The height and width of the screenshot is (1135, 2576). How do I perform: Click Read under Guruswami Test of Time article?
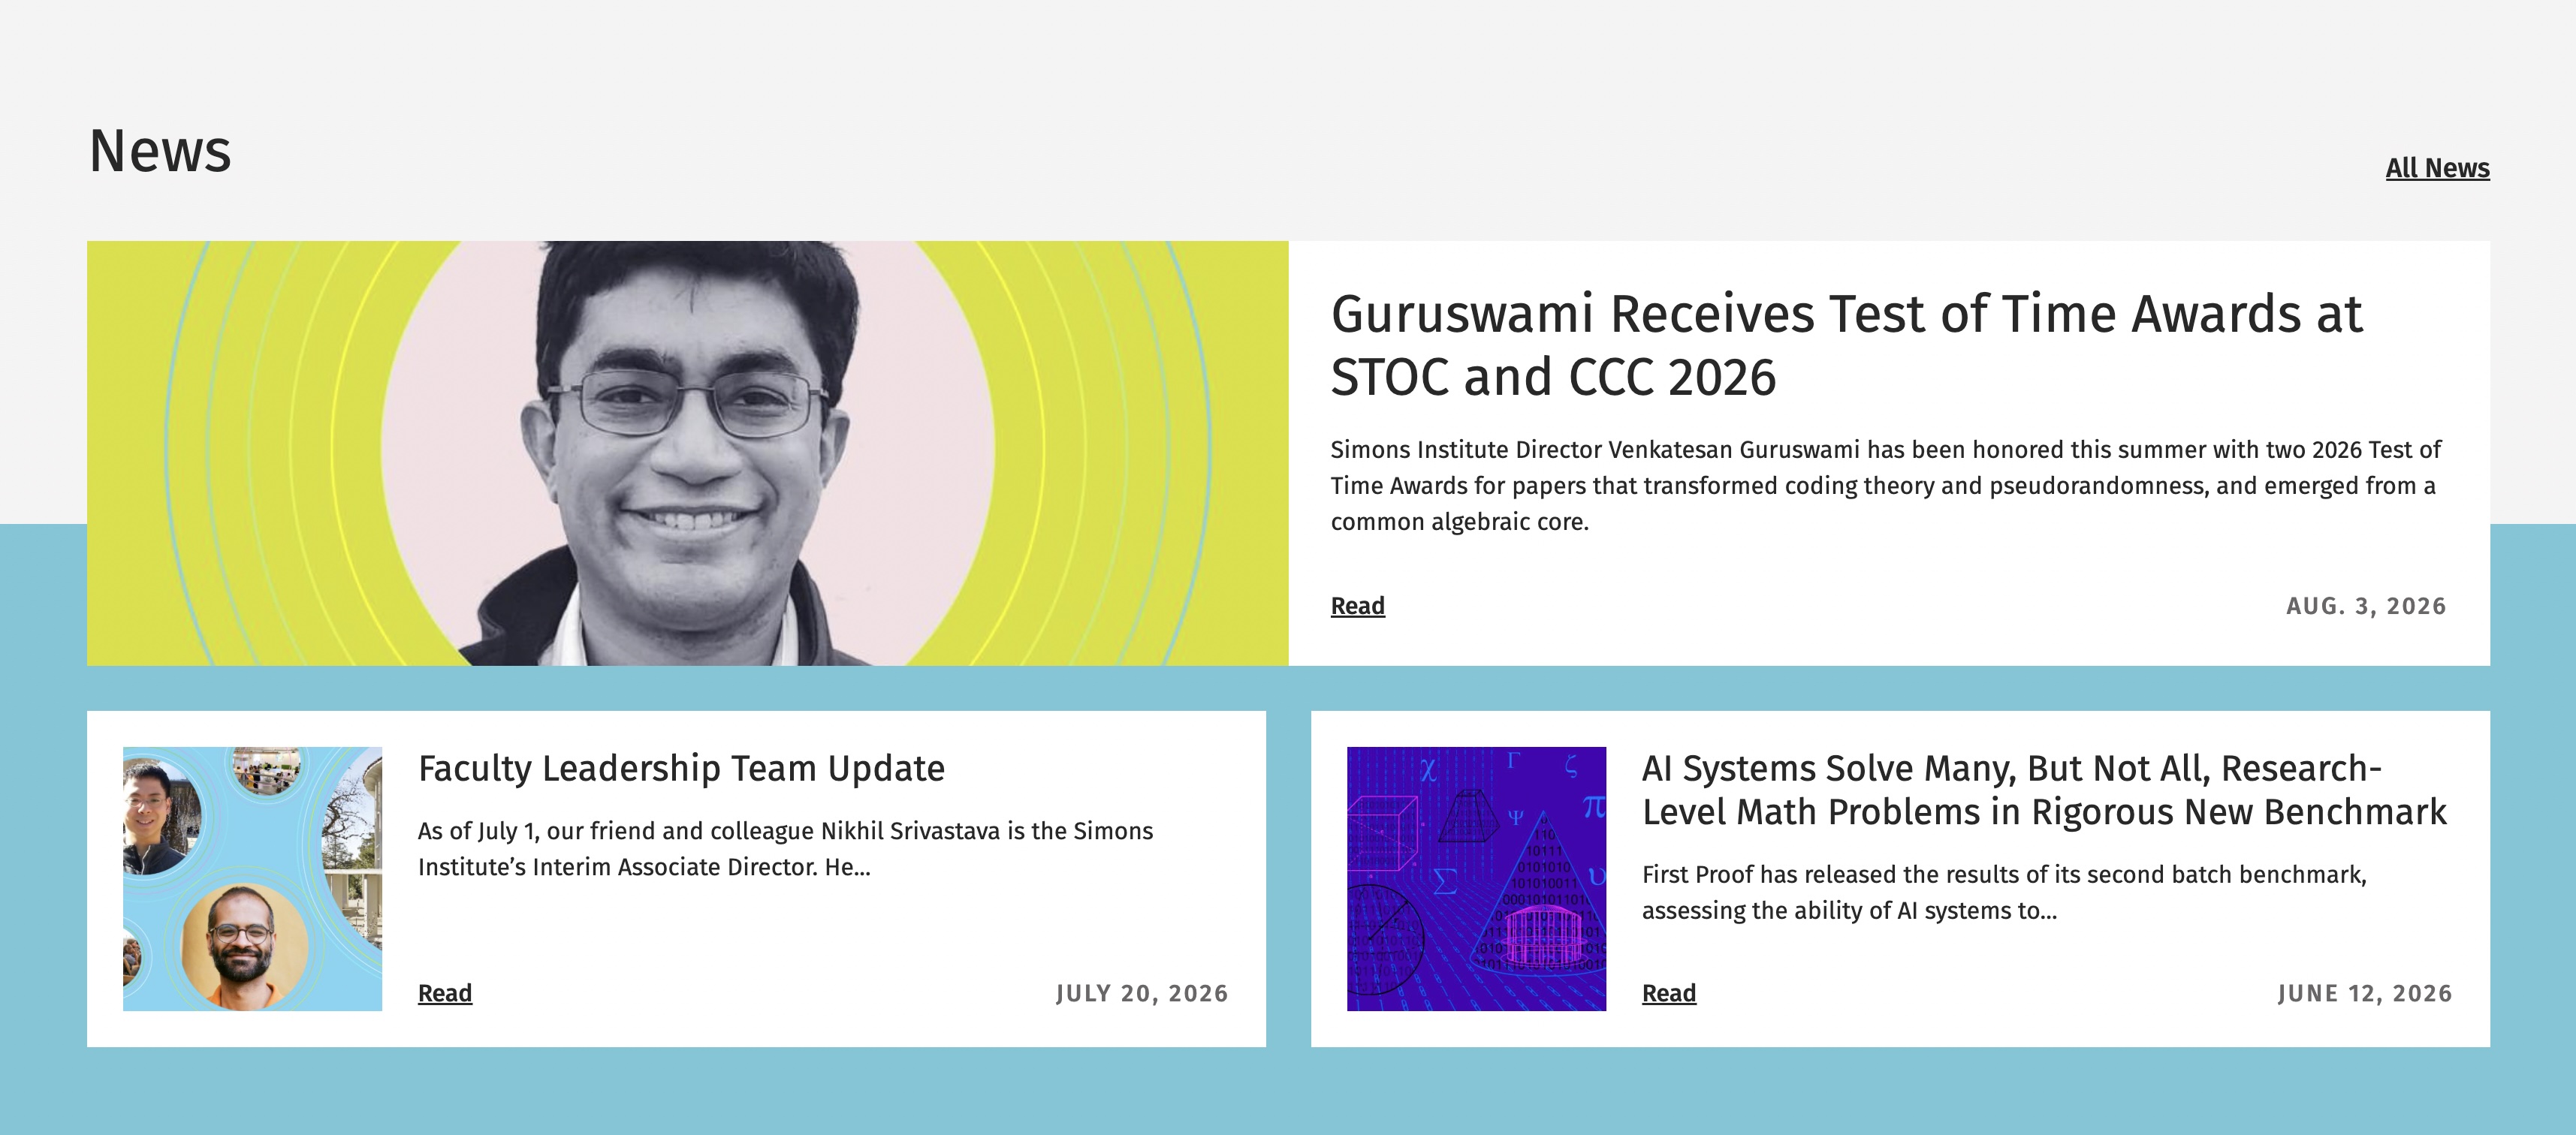coord(1357,606)
